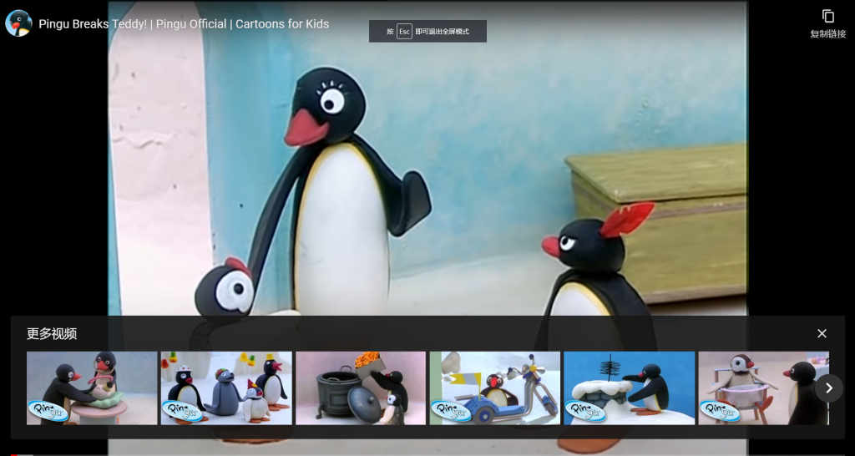855x456 pixels.
Task: Open thumbnail of penguins at a pink table
Action: (x=92, y=388)
